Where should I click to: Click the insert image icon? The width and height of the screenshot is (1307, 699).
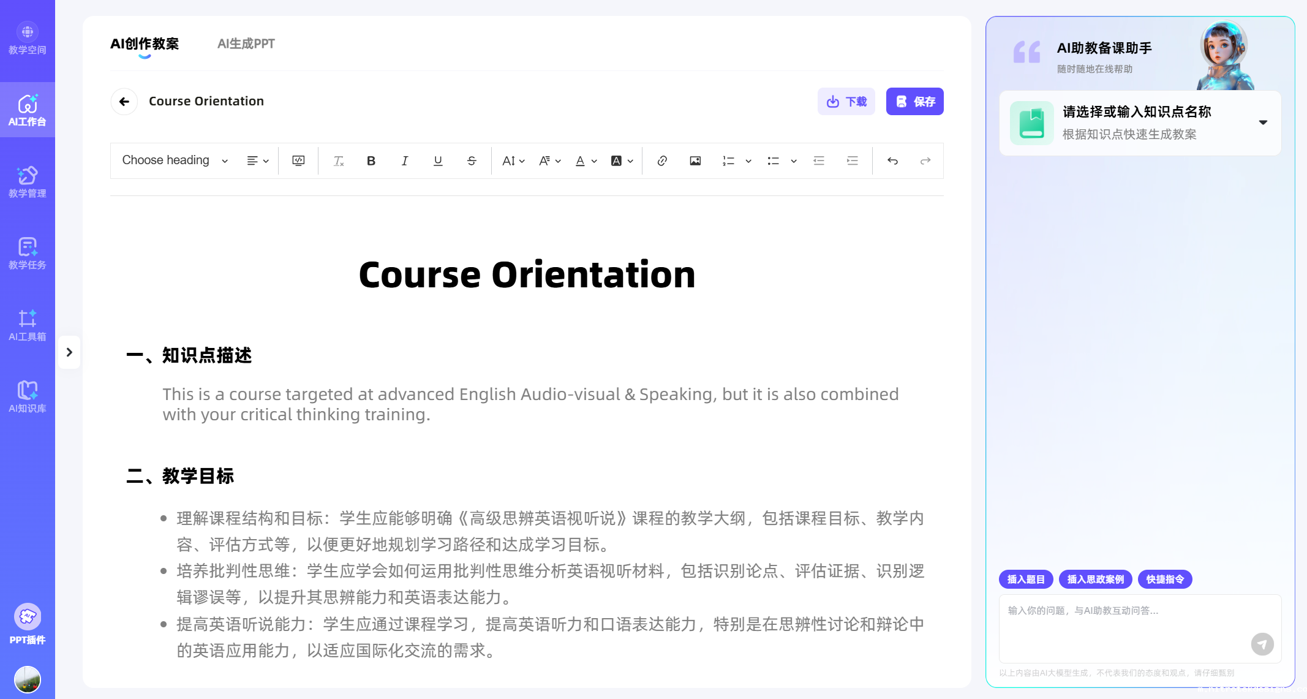point(695,161)
